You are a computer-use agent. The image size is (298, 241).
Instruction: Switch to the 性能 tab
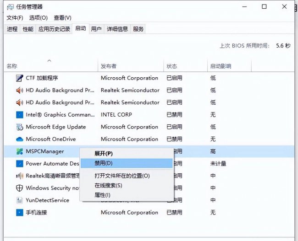pos(28,29)
